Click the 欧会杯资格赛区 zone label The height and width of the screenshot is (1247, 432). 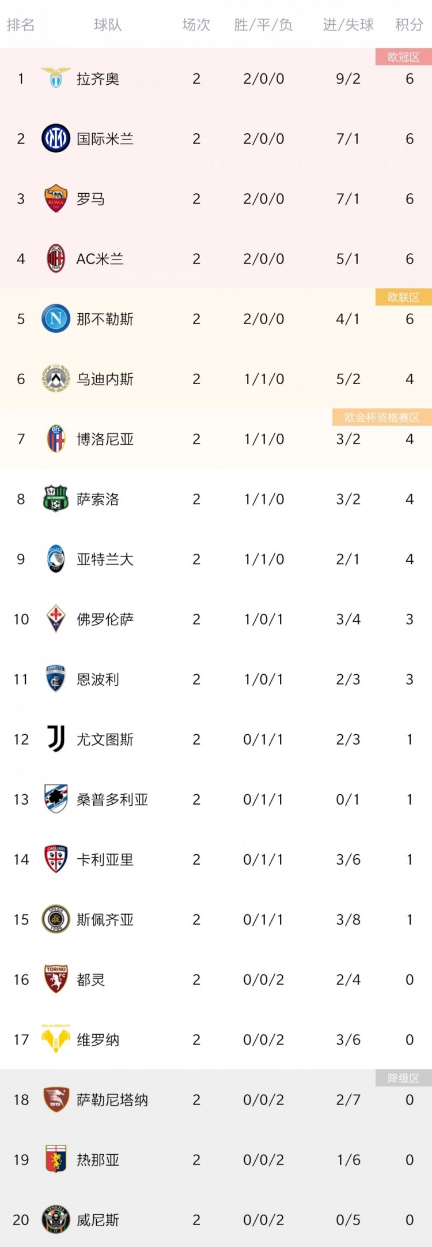point(382,418)
